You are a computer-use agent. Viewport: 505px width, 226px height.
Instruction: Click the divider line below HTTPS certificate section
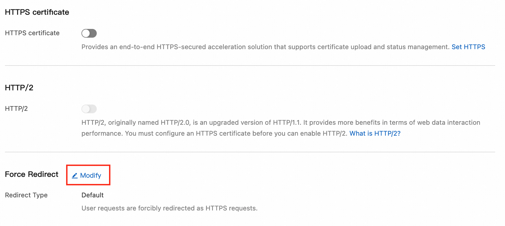[x=250, y=66]
